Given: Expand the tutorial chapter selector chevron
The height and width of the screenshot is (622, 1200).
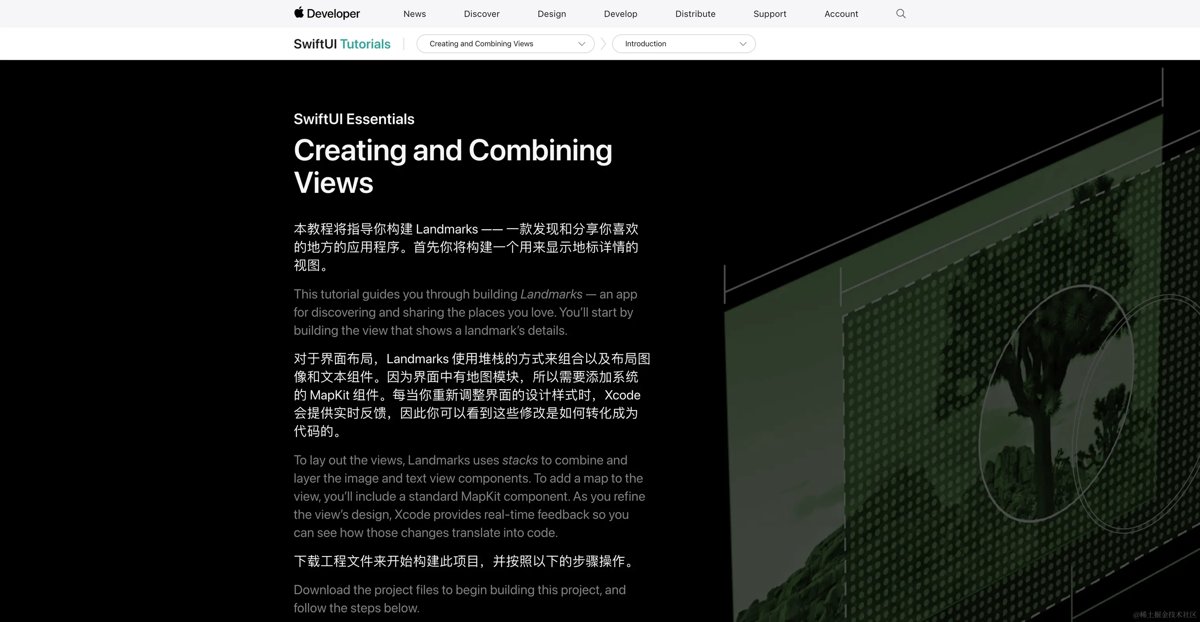Looking at the screenshot, I should point(581,44).
